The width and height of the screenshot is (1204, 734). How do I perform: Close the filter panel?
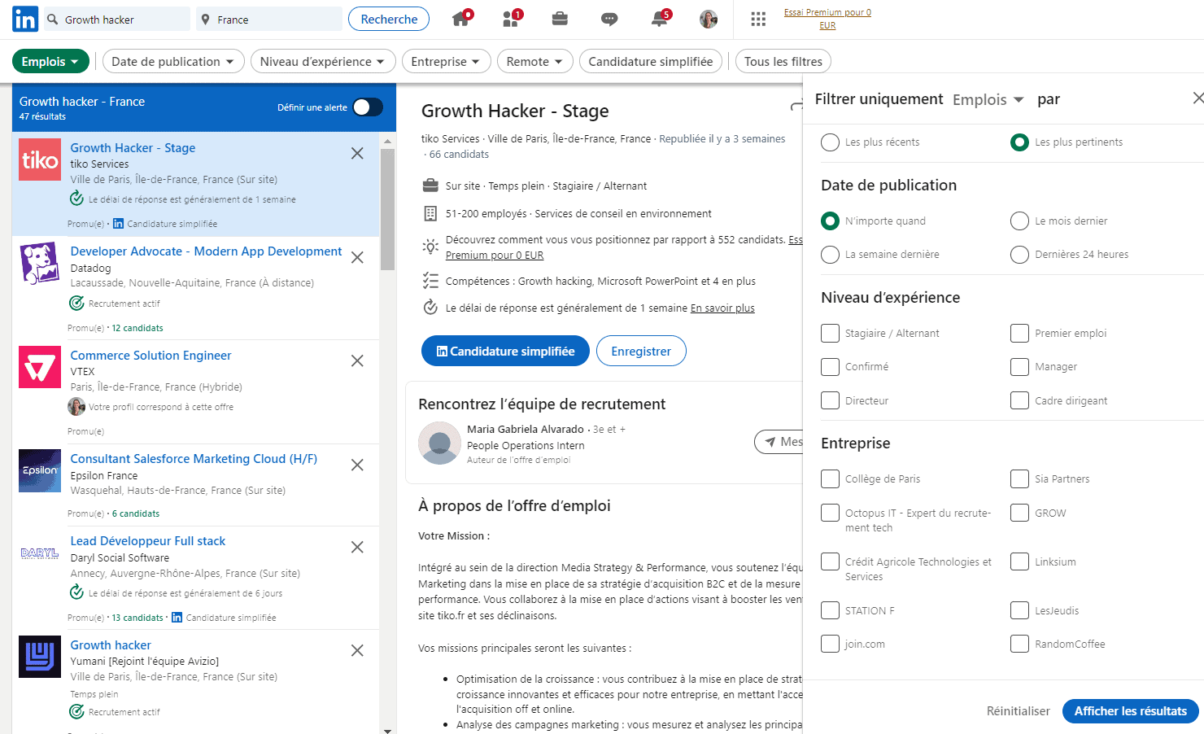[x=1197, y=98]
